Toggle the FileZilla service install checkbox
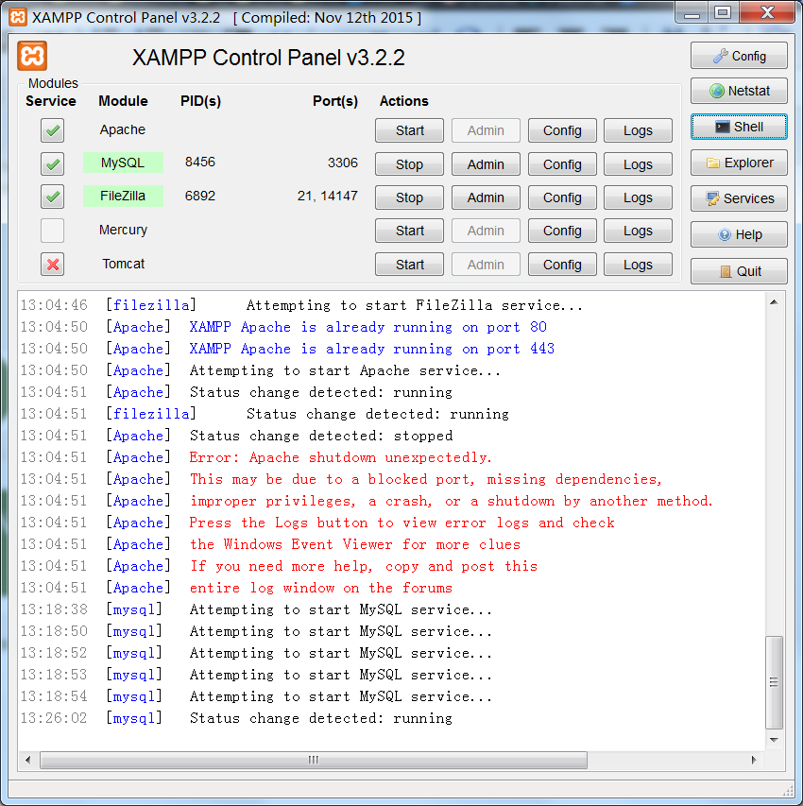Screen dimensions: 803x806 53,197
